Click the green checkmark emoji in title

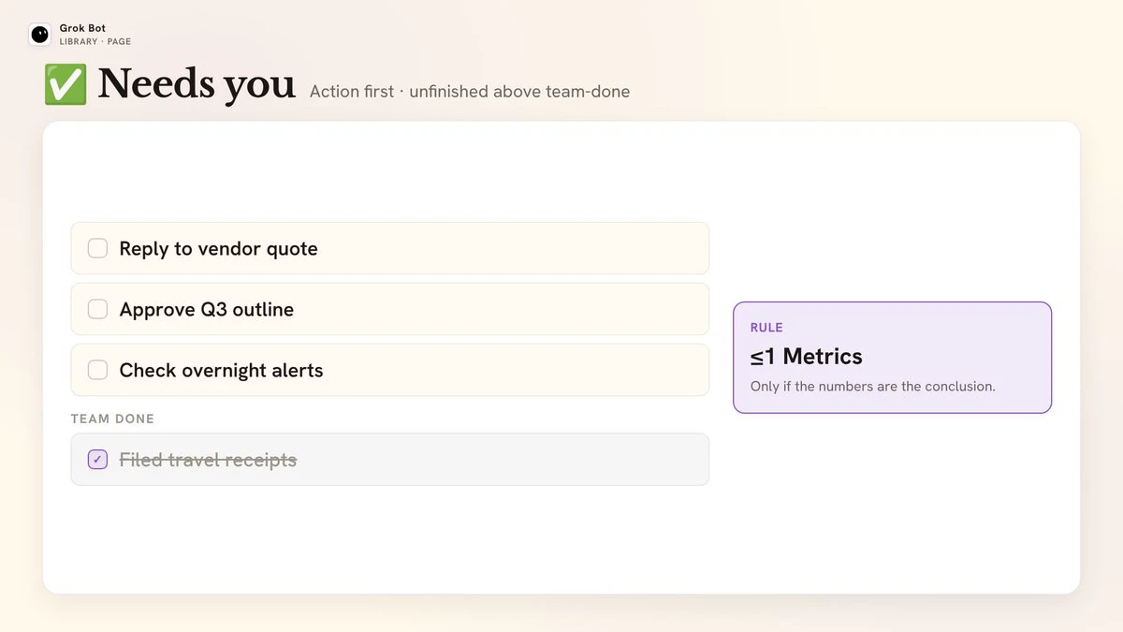tap(66, 84)
